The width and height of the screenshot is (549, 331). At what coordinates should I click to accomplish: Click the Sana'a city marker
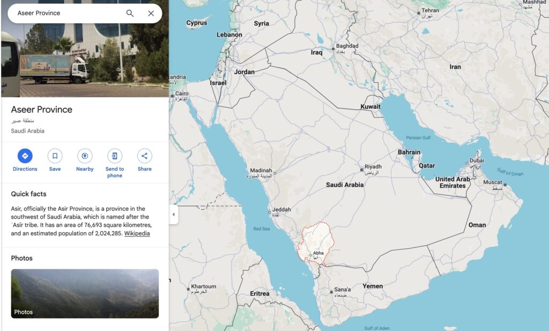pos(331,292)
